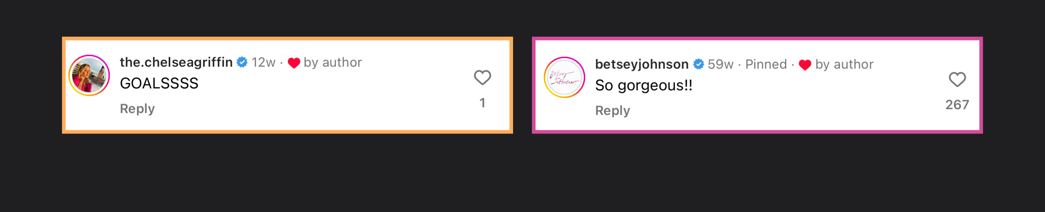The width and height of the screenshot is (1045, 212).
Task: Click the GOALSSSS comment text
Action: (x=159, y=83)
